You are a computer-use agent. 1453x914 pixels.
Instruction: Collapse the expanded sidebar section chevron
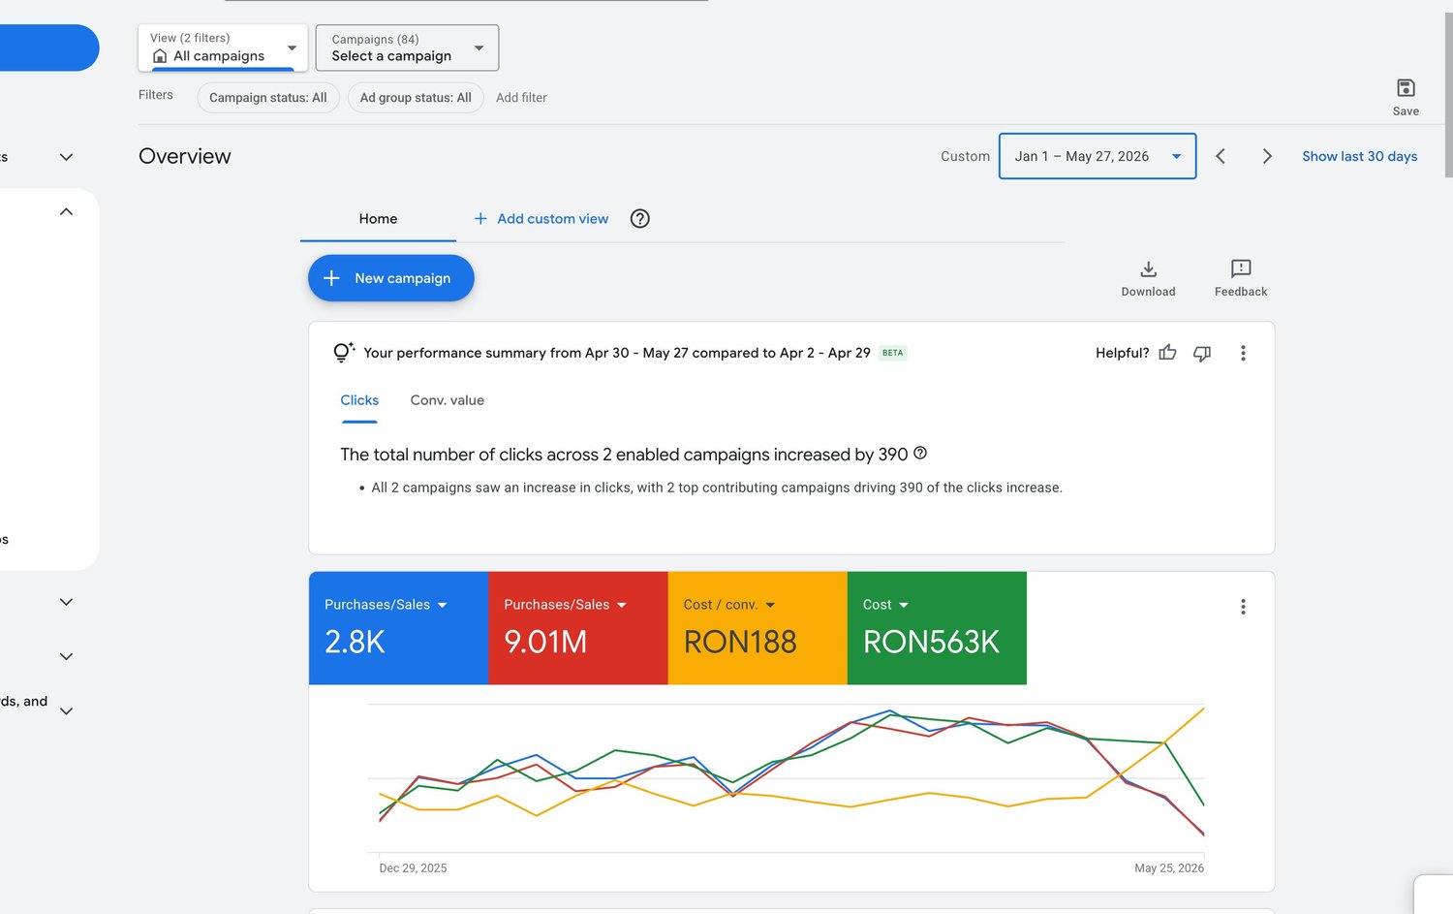(66, 211)
